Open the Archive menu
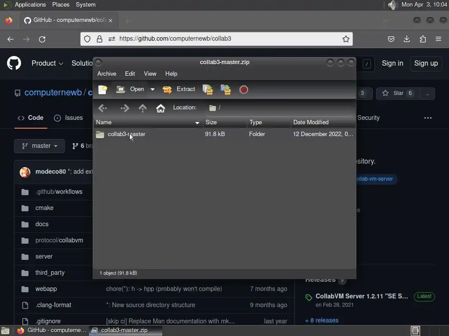The image size is (449, 336). coord(107,73)
